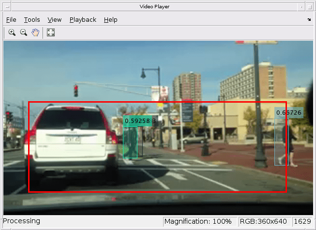Open the Tools menu
The width and height of the screenshot is (316, 230).
pyautogui.click(x=32, y=20)
